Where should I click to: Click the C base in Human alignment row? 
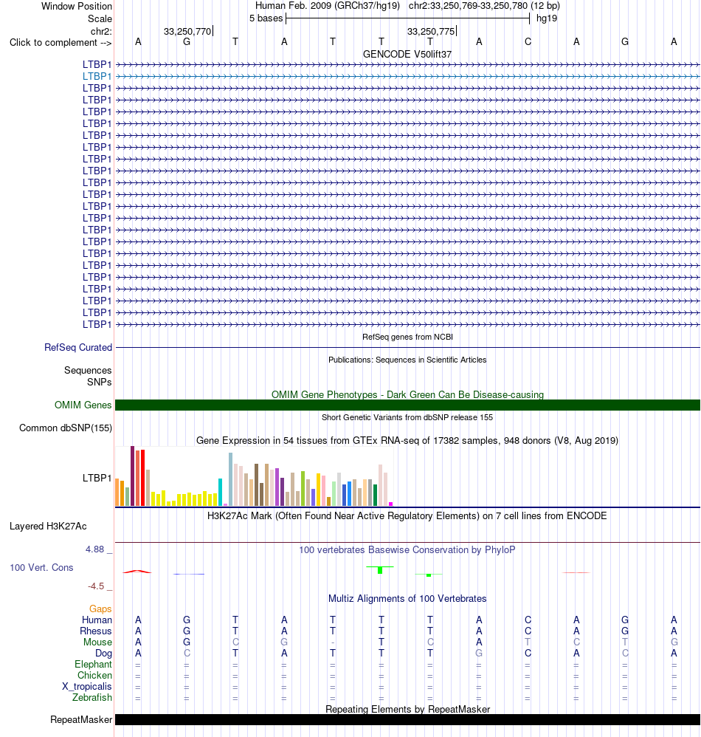tap(528, 620)
